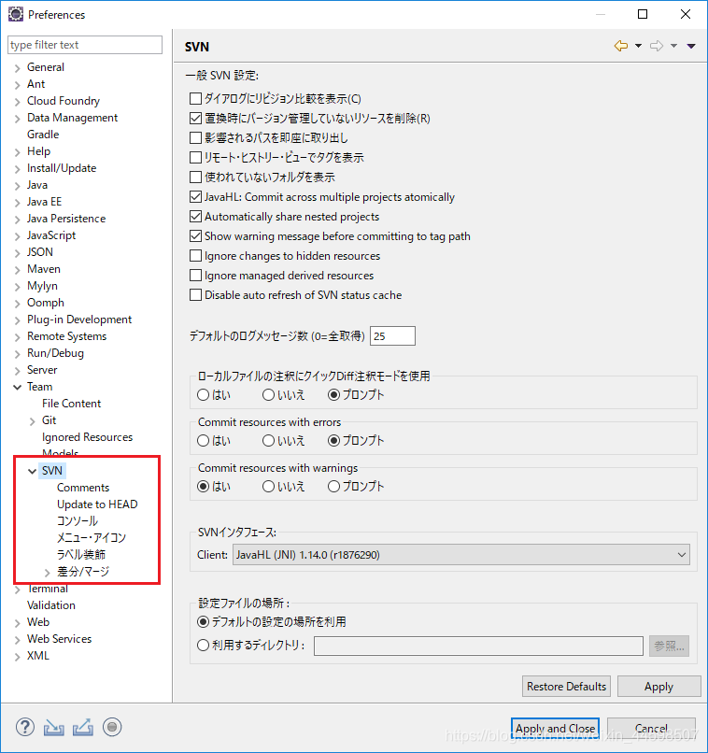The width and height of the screenshot is (708, 753).
Task: Click the default log messages count field
Action: coord(392,336)
